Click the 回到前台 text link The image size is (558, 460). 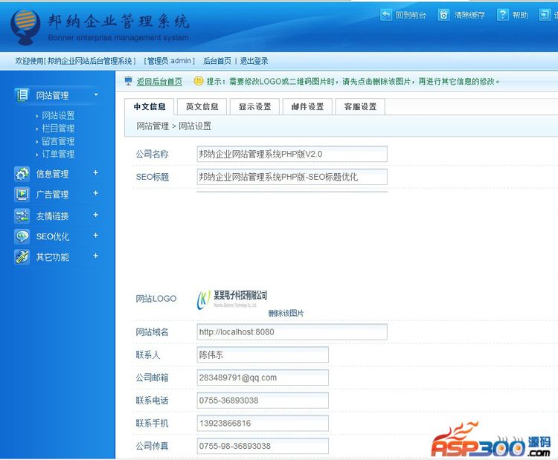411,16
